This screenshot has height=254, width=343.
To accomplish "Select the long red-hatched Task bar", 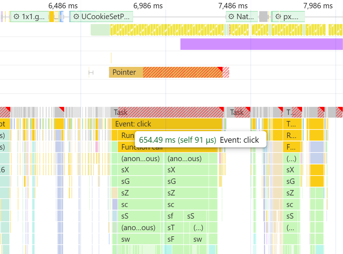I will [168, 112].
